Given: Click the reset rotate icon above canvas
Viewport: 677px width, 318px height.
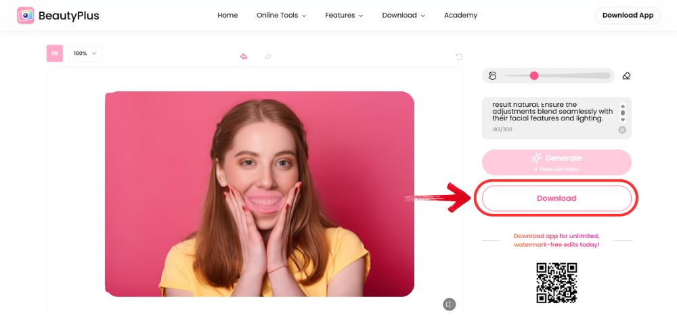Looking at the screenshot, I should click(459, 57).
